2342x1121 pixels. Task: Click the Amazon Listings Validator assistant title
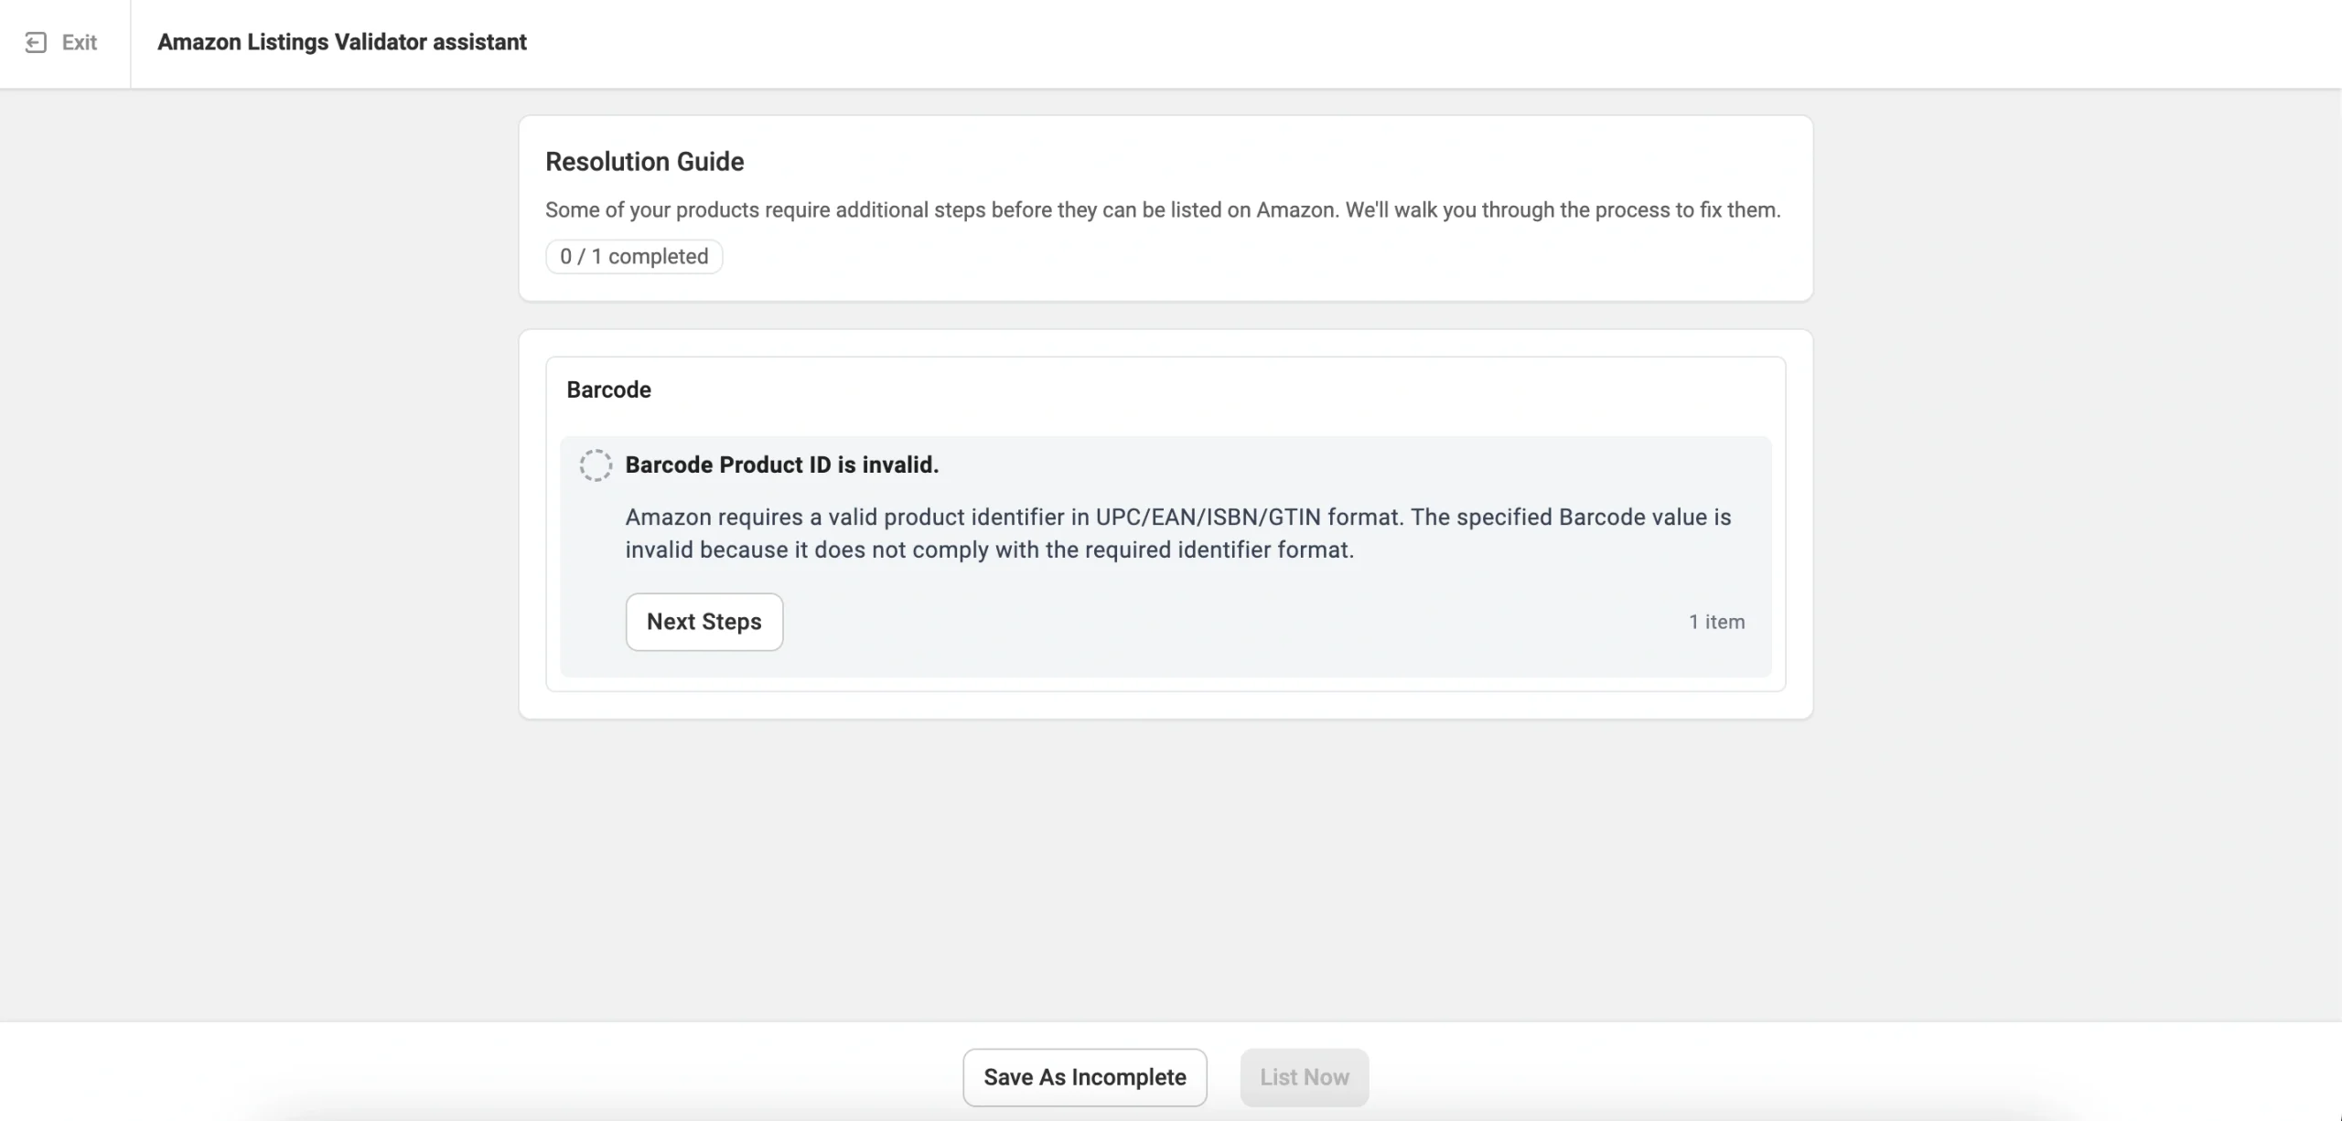click(341, 43)
